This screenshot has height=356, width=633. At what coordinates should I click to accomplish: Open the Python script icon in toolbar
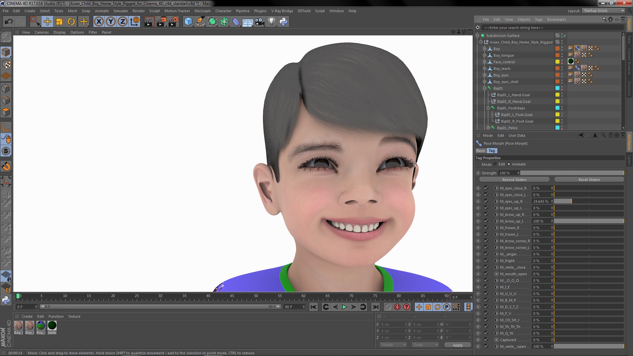[x=284, y=22]
